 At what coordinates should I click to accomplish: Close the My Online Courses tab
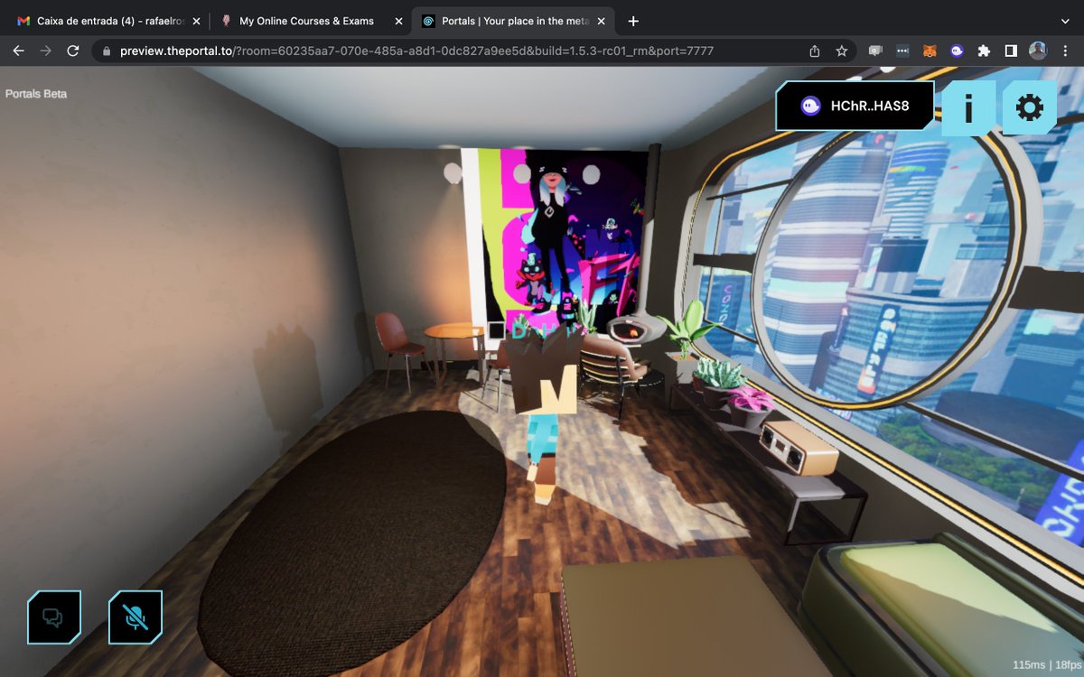(398, 21)
